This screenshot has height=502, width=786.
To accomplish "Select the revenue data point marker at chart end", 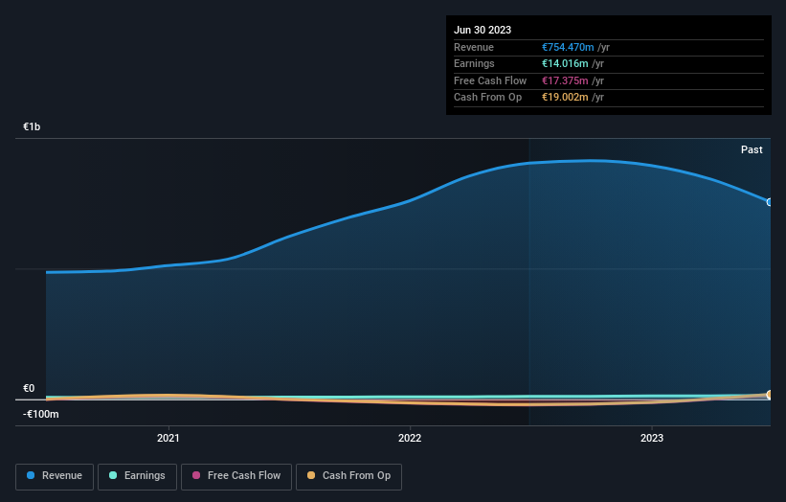I will (769, 202).
